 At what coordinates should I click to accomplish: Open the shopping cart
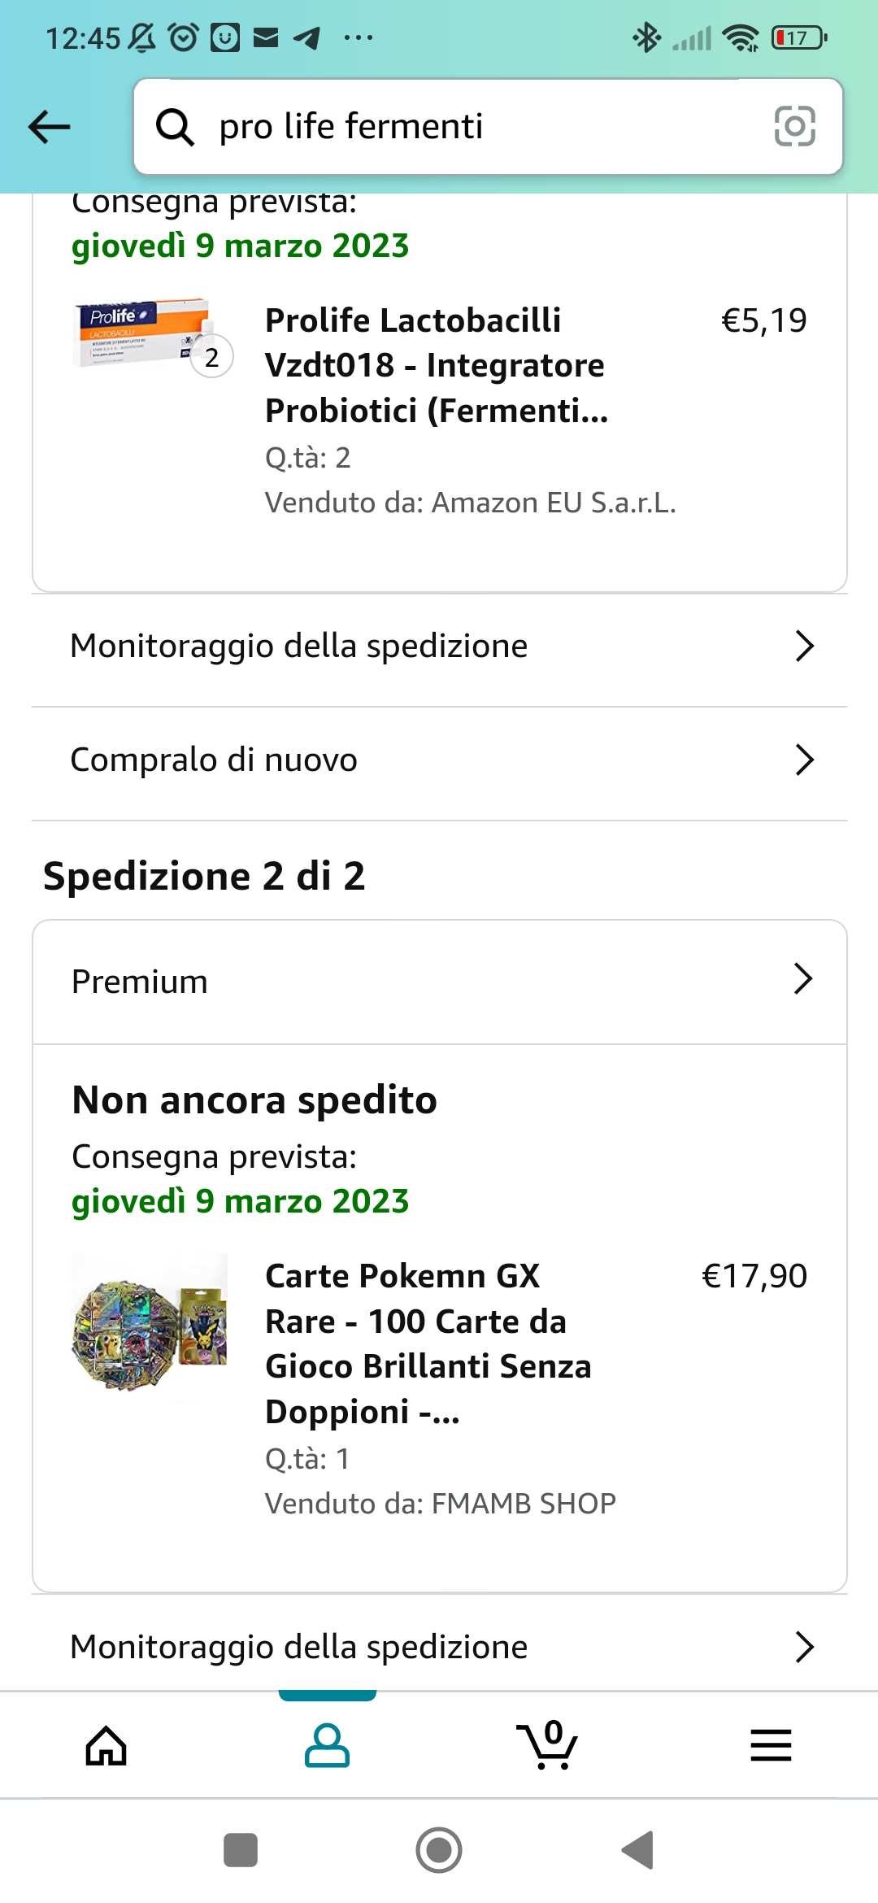coord(547,1745)
